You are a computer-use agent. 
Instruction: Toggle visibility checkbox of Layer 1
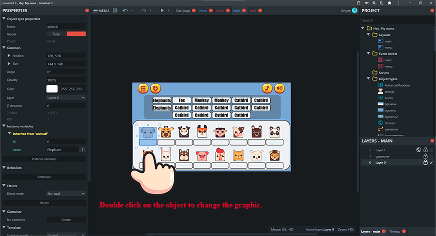coord(431,150)
